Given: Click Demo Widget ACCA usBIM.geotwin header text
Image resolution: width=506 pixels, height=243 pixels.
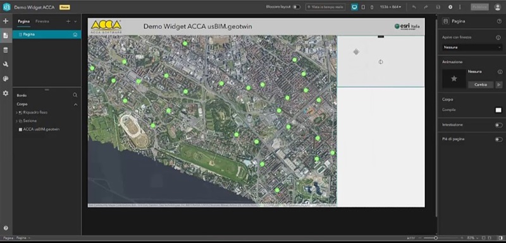Looking at the screenshot, I should [x=197, y=27].
